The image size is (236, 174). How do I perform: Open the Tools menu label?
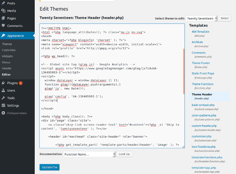click(x=11, y=98)
